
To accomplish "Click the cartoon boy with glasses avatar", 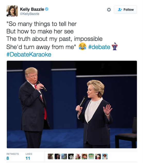I will click(84, 157).
